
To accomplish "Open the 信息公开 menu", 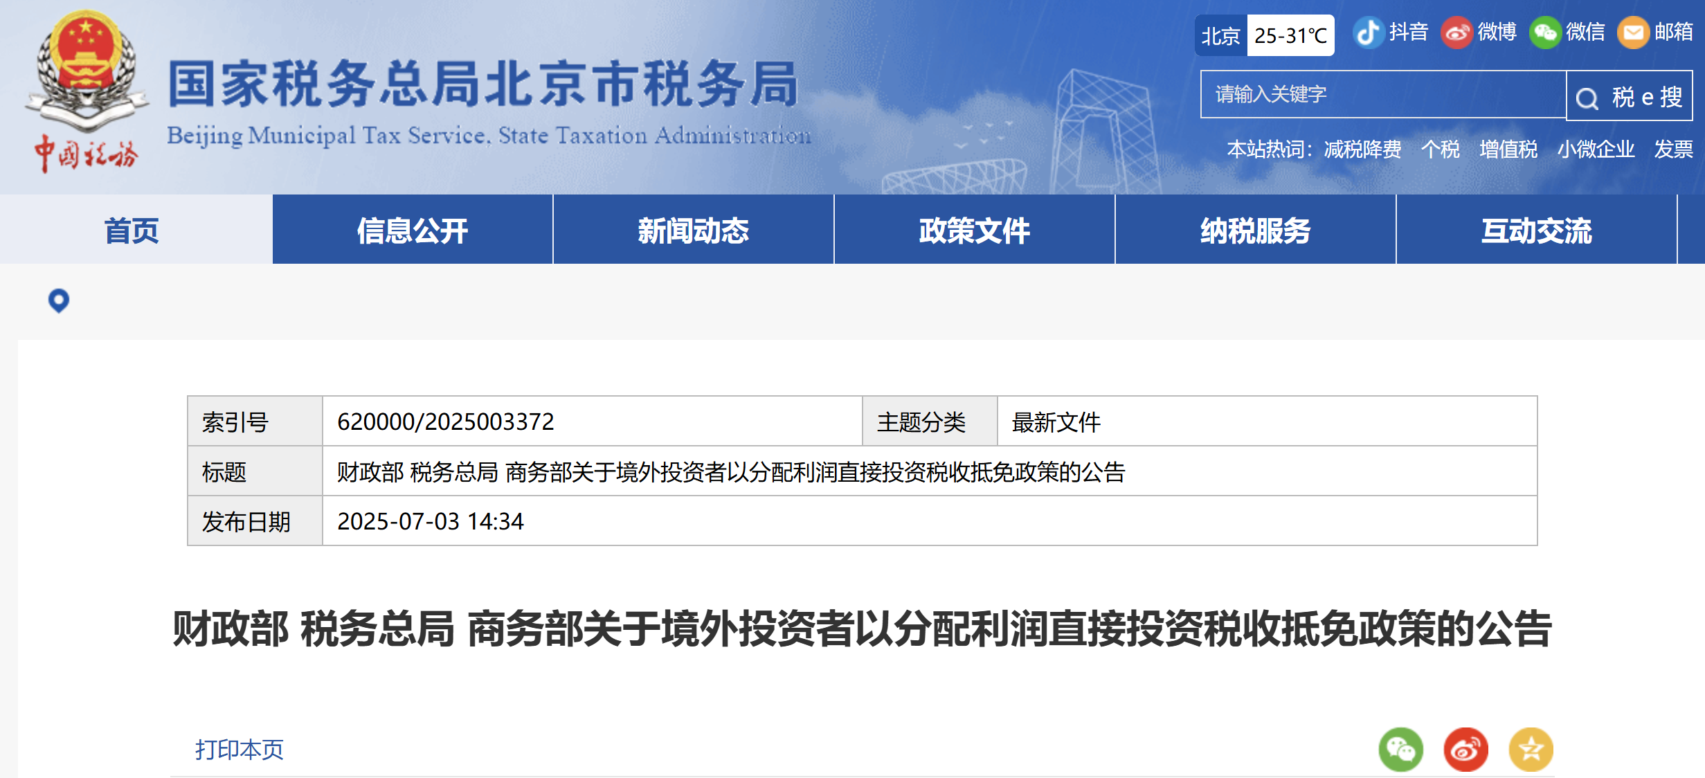I will click(413, 230).
